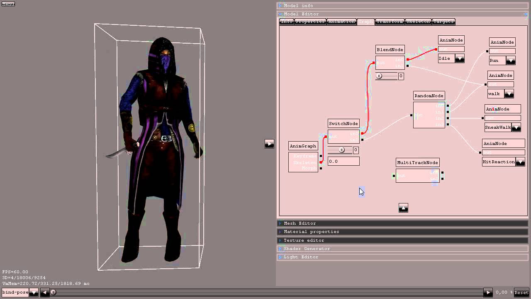Click the timeline scrub handle
The image size is (531, 299).
(53, 292)
